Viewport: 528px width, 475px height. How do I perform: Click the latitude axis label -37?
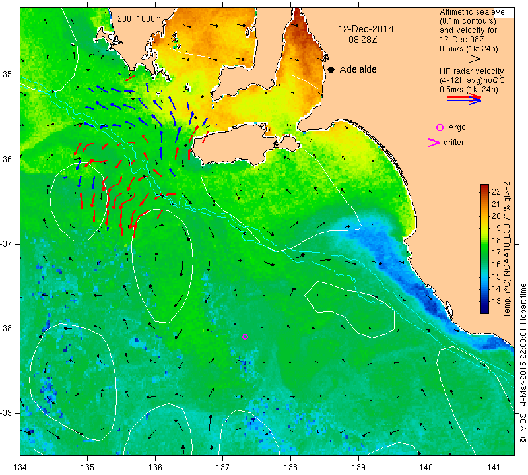[7, 243]
